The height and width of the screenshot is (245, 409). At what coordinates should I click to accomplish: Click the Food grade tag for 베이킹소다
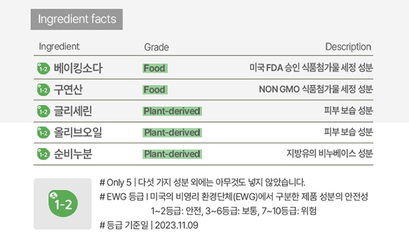click(155, 69)
